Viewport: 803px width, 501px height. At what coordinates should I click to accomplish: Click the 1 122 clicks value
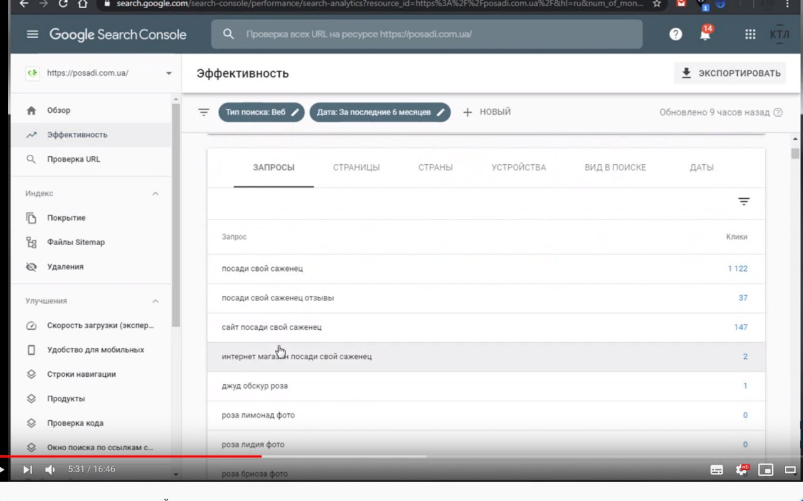pyautogui.click(x=738, y=268)
